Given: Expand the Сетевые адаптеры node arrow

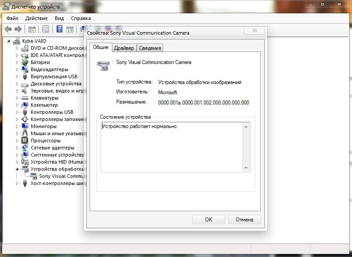Looking at the screenshot, I should [17, 148].
